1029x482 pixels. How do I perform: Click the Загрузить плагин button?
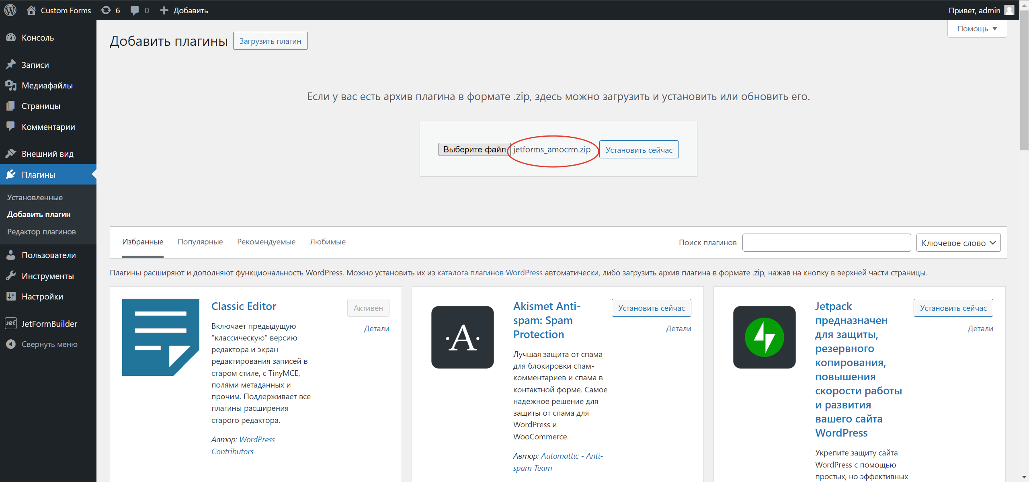[270, 41]
